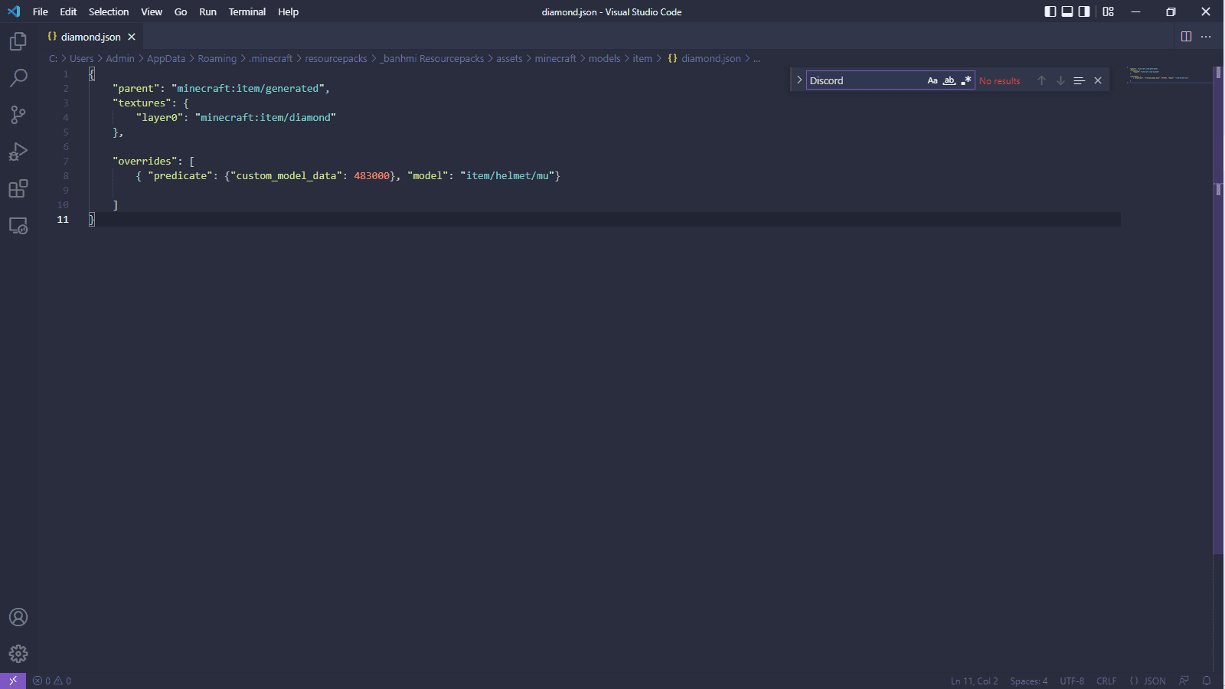Screen dimensions: 1225x689
Task: Show errors and warnings in status bar
Action: point(52,681)
